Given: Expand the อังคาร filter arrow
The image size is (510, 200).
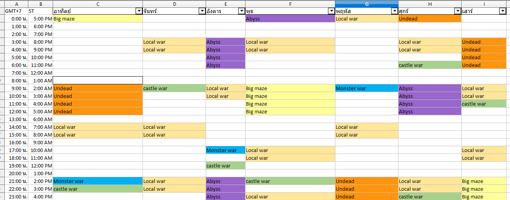Looking at the screenshot, I should [x=242, y=11].
